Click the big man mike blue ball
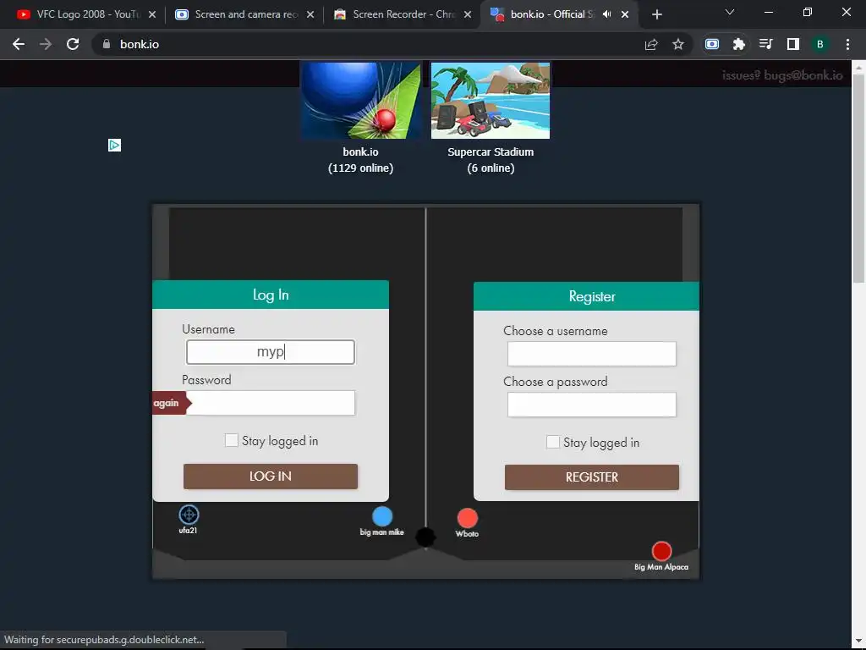This screenshot has width=866, height=650. tap(382, 517)
